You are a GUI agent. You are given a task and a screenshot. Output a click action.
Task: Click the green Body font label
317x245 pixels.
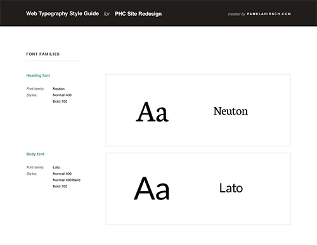(x=36, y=154)
